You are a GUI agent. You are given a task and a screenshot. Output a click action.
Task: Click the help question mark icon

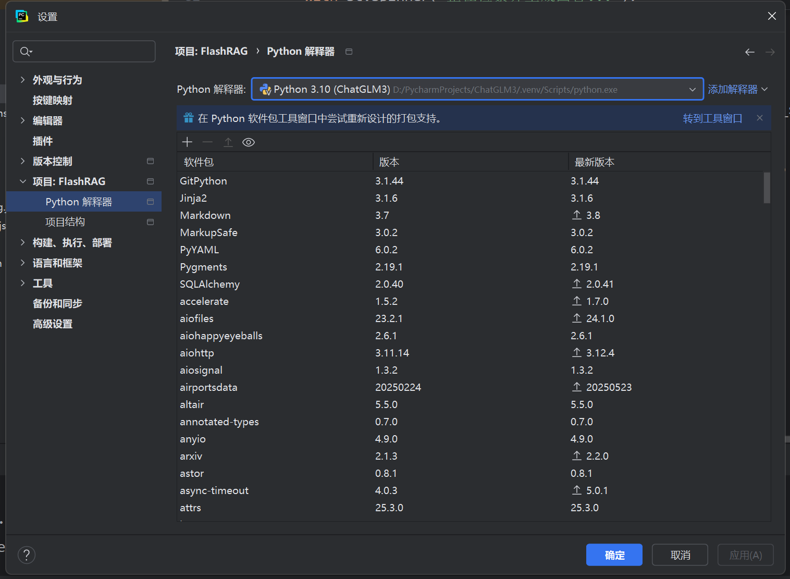(x=27, y=555)
